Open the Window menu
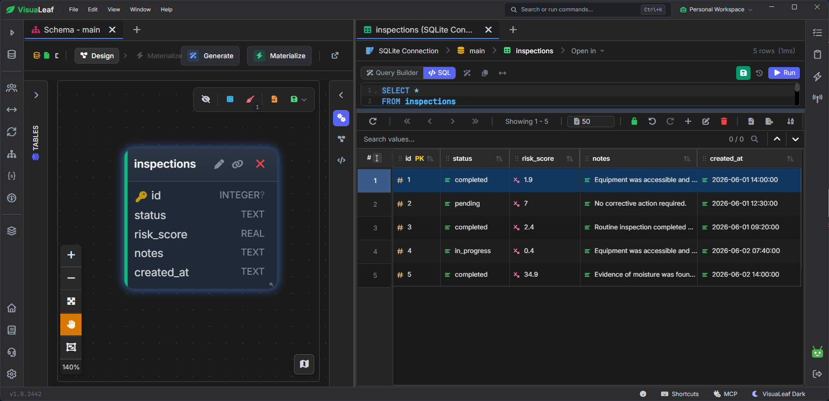The height and width of the screenshot is (401, 829). [x=140, y=9]
